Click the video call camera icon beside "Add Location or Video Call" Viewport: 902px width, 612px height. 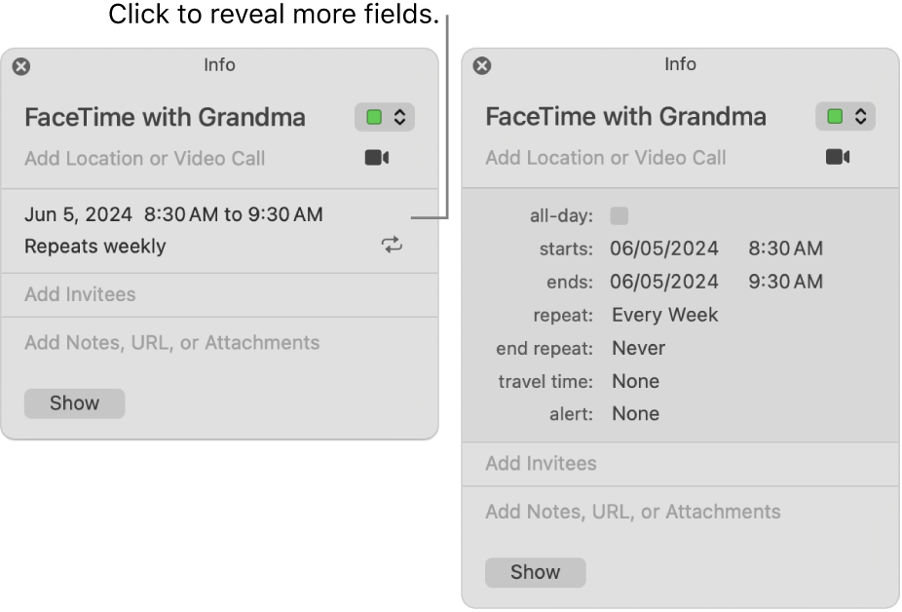pos(378,156)
